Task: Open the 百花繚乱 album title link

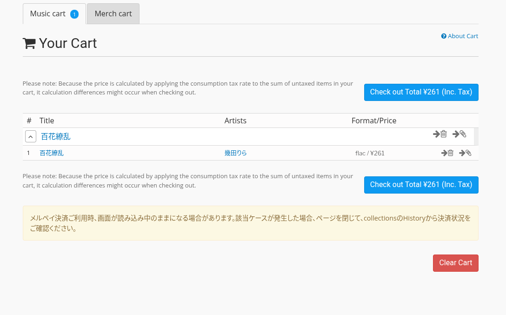Action: (x=56, y=137)
